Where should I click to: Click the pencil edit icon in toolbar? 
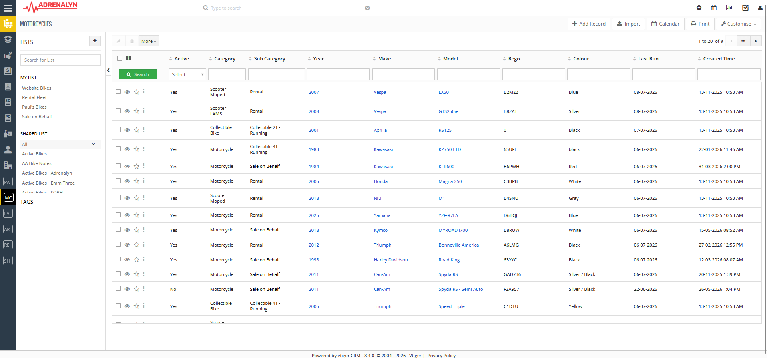point(119,41)
